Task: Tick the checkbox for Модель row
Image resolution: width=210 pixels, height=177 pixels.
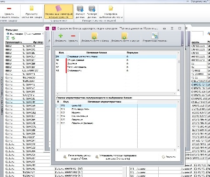Action: click(58, 113)
